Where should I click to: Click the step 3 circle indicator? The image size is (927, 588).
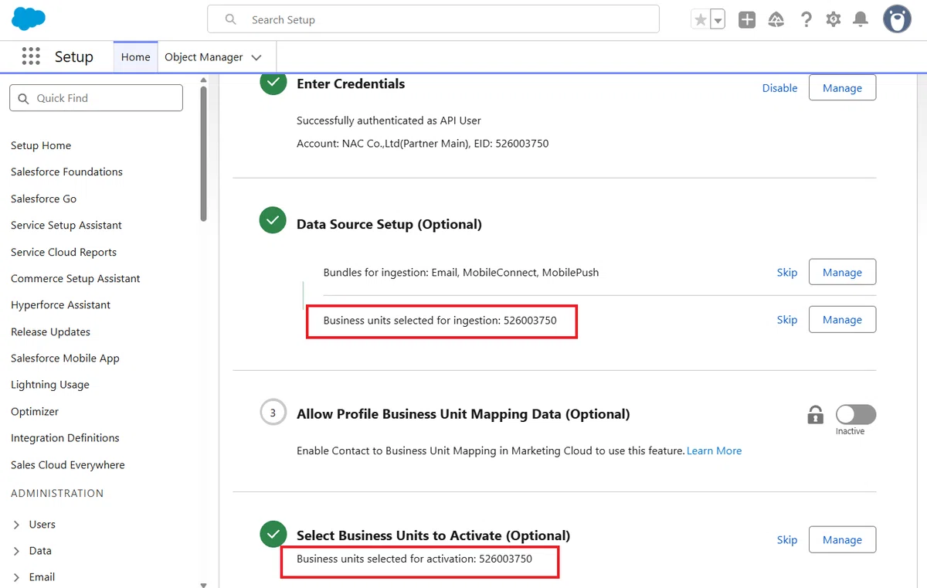[x=273, y=413]
